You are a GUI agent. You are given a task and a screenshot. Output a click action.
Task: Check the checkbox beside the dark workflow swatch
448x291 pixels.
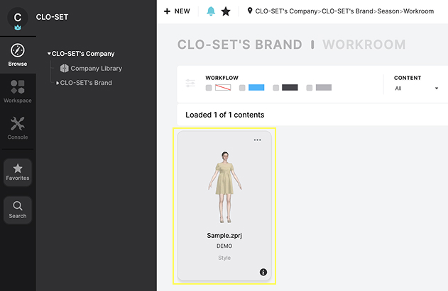(276, 88)
